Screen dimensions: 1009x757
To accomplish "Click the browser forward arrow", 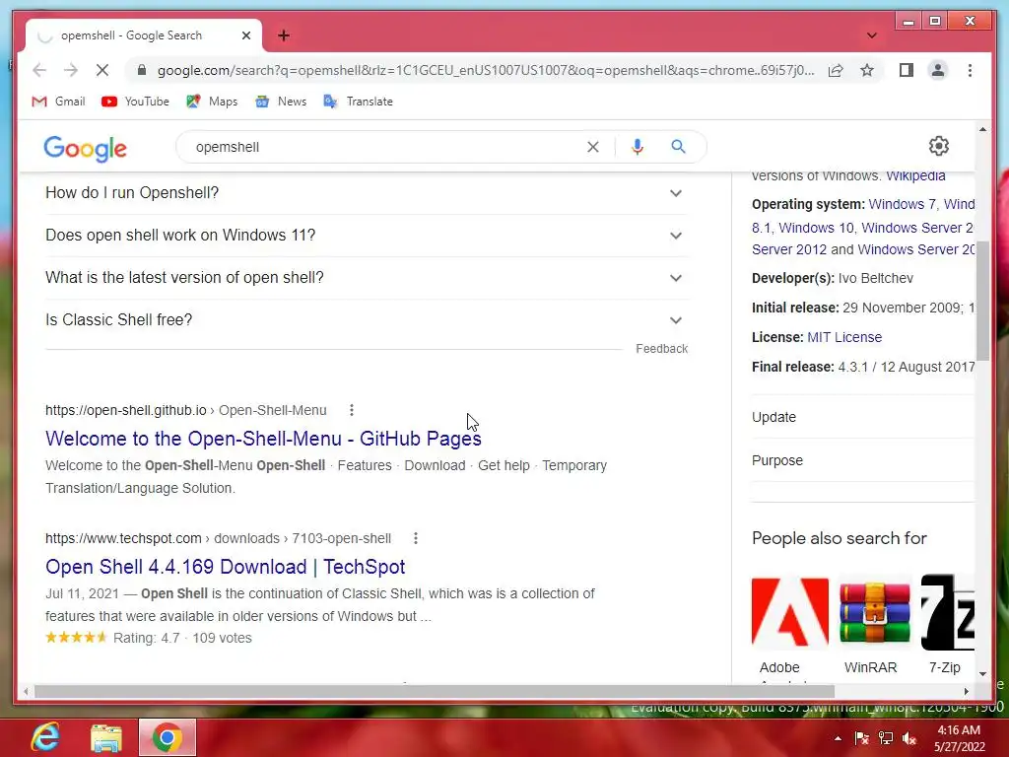I will click(71, 70).
